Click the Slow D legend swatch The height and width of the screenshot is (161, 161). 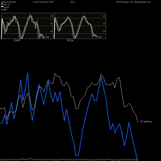[2, 4]
